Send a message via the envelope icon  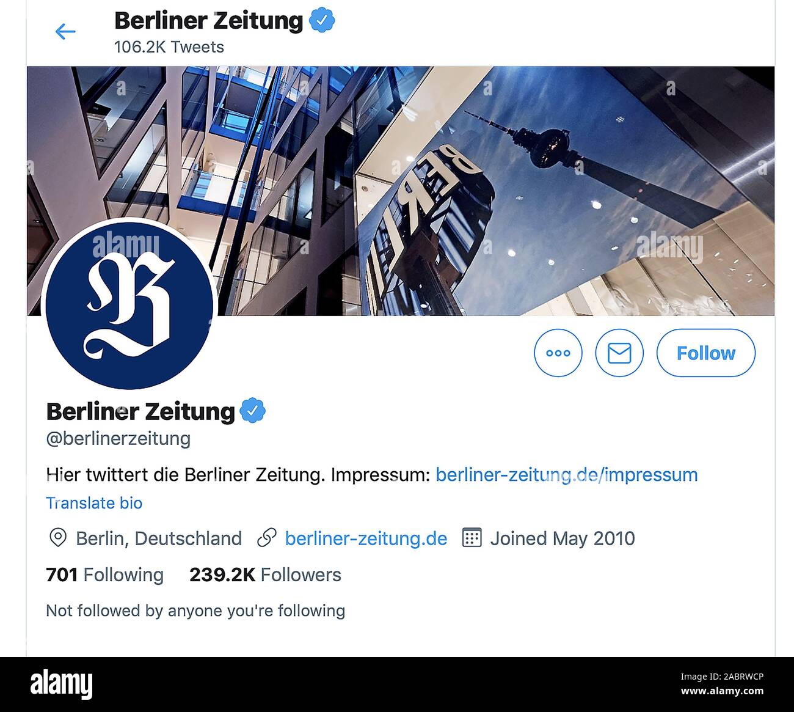[619, 353]
